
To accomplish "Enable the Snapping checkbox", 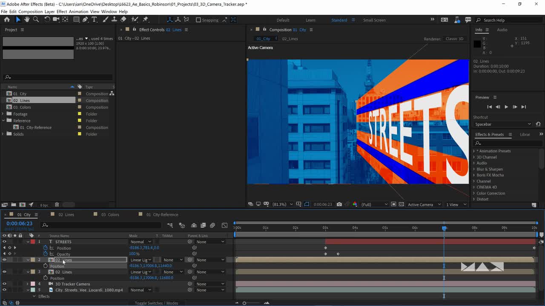I will coord(198,20).
